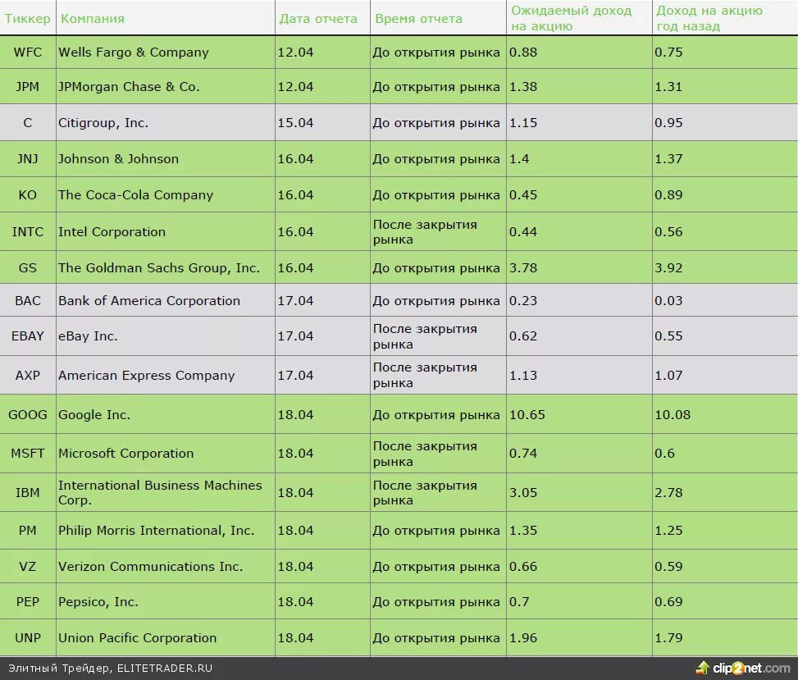Click the Johnson & Johnson company name
The image size is (798, 680).
pyautogui.click(x=118, y=159)
